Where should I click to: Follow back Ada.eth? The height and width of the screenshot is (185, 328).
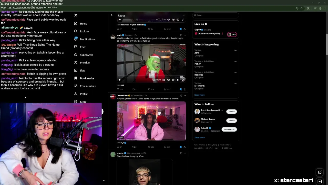pyautogui.click(x=229, y=129)
